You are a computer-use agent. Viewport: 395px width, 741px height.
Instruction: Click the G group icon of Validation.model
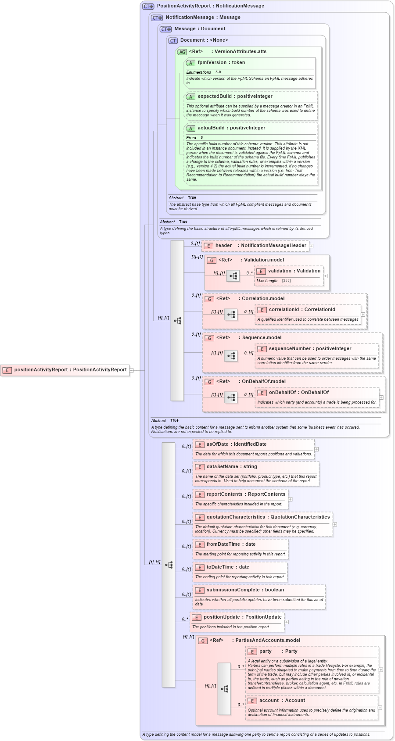(212, 260)
